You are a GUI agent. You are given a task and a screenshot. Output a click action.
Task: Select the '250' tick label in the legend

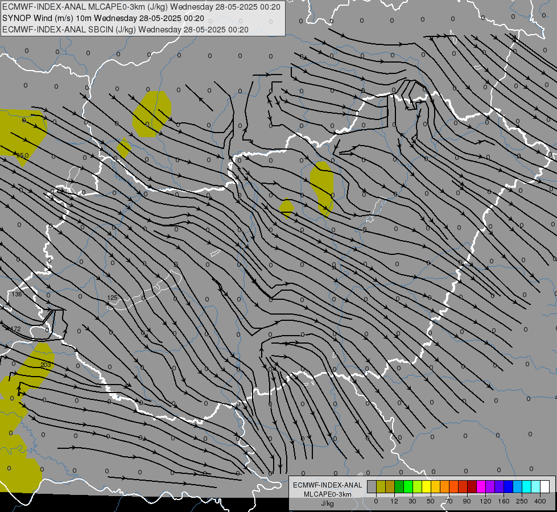coord(522,501)
